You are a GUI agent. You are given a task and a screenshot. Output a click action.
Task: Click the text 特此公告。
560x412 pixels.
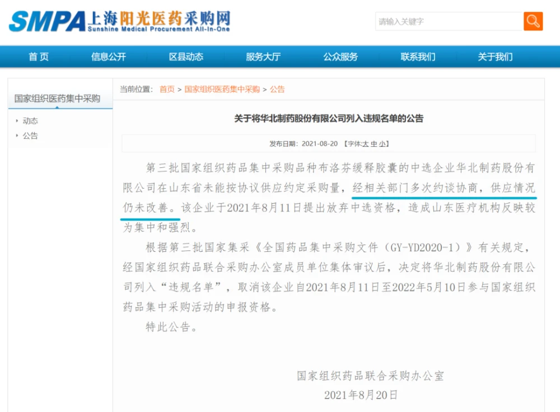pyautogui.click(x=171, y=327)
